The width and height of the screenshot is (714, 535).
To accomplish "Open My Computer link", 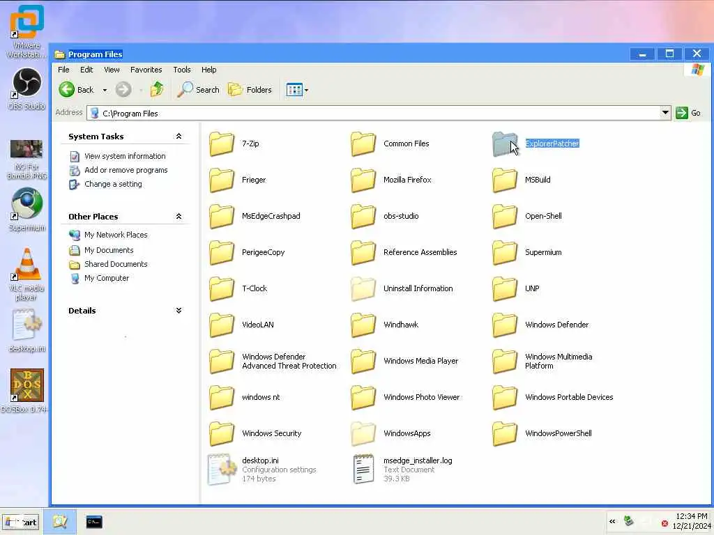I will click(x=107, y=278).
